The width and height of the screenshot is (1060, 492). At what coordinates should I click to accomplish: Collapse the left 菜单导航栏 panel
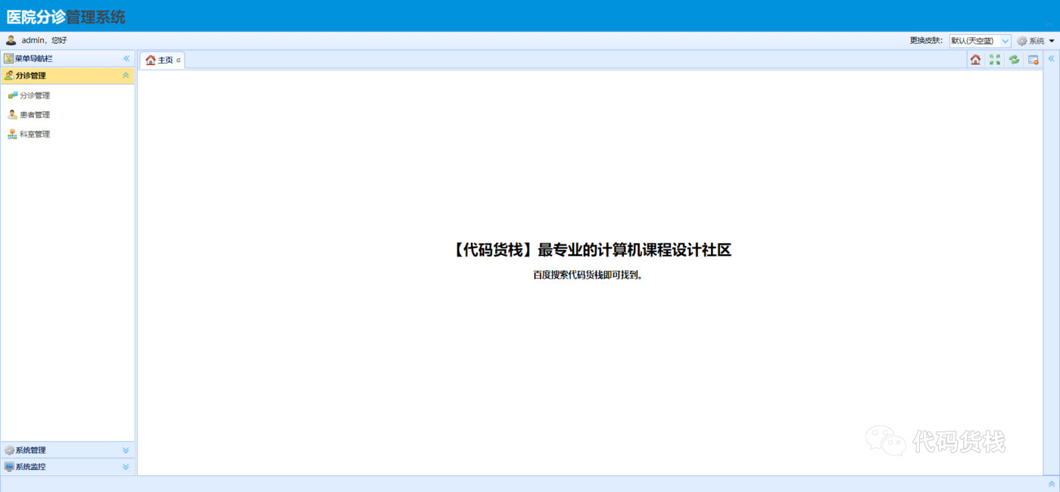[126, 58]
